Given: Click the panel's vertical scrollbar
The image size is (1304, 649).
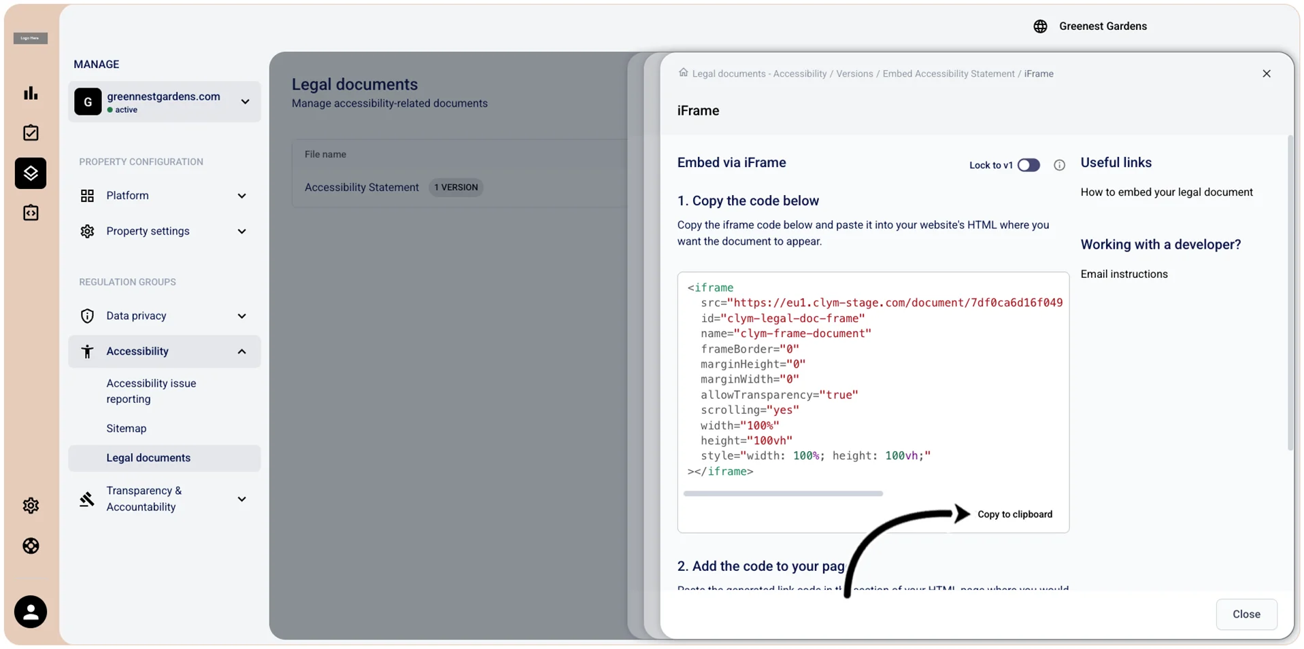Looking at the screenshot, I should (1290, 292).
